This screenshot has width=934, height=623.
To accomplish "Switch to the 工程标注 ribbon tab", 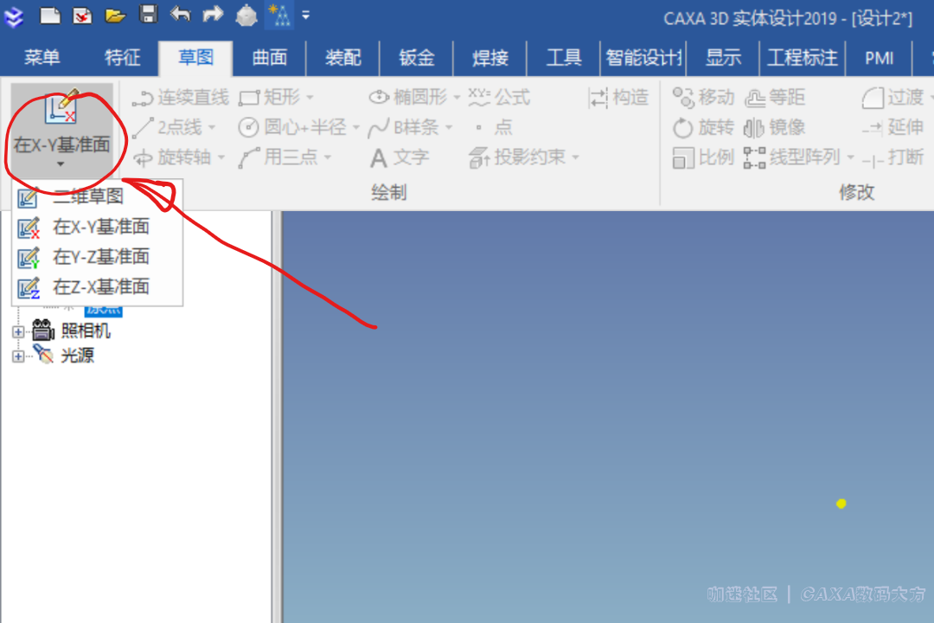I will pos(803,58).
